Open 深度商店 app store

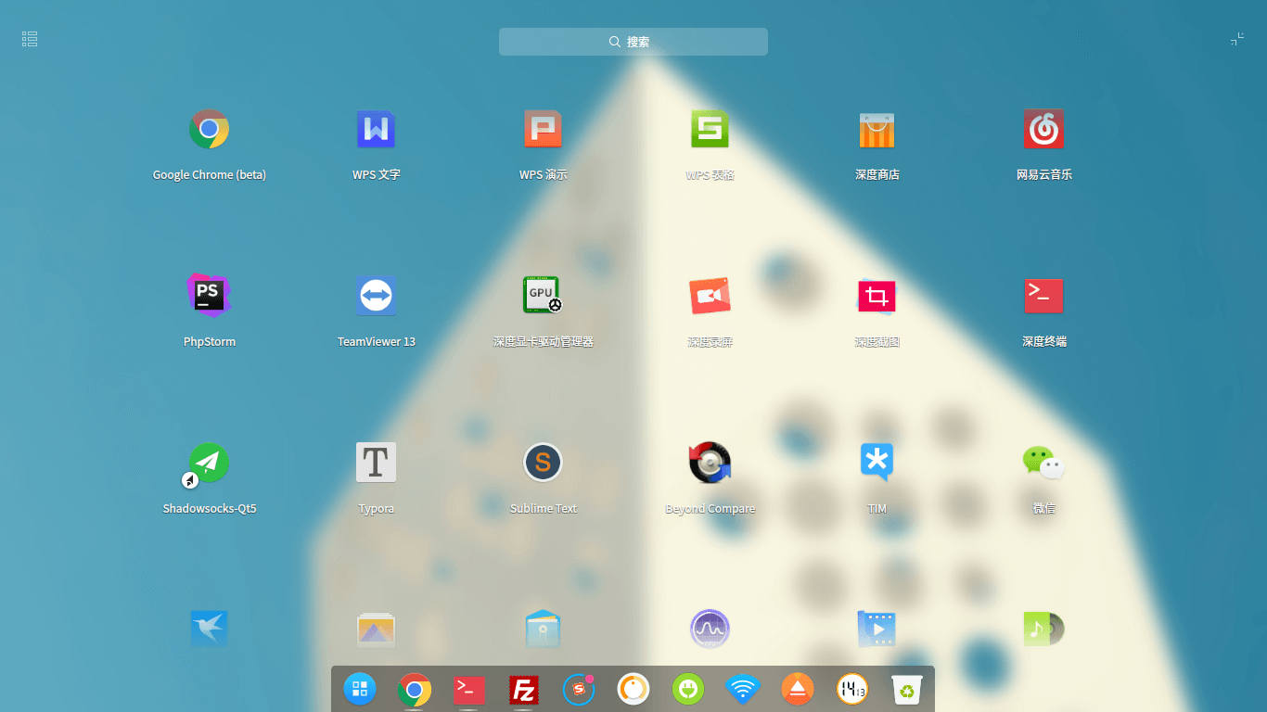click(x=877, y=130)
